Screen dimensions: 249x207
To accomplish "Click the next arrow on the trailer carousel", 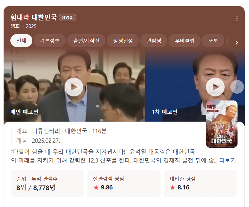I will pos(237,87).
